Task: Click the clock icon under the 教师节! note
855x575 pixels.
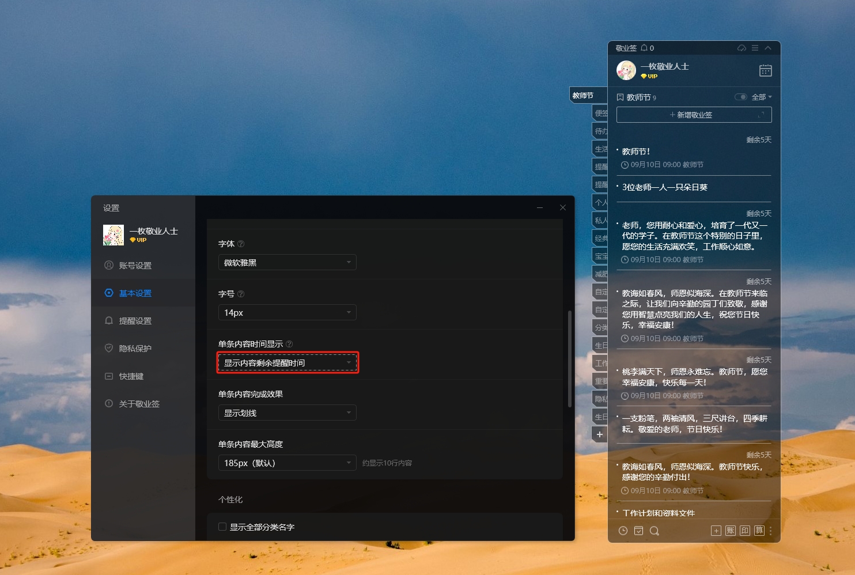Action: pos(625,165)
